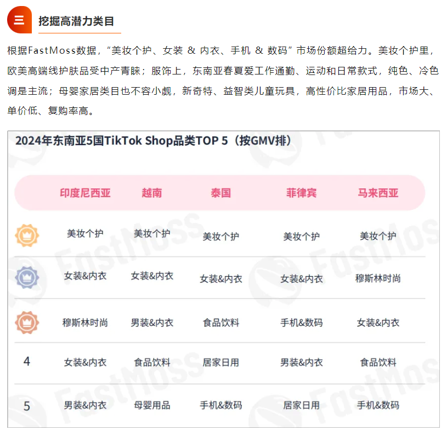Viewport: 447px width, 436px height.
Task: Click Thailand's fourth-ranked 居家日用 cell
Action: pos(221,363)
